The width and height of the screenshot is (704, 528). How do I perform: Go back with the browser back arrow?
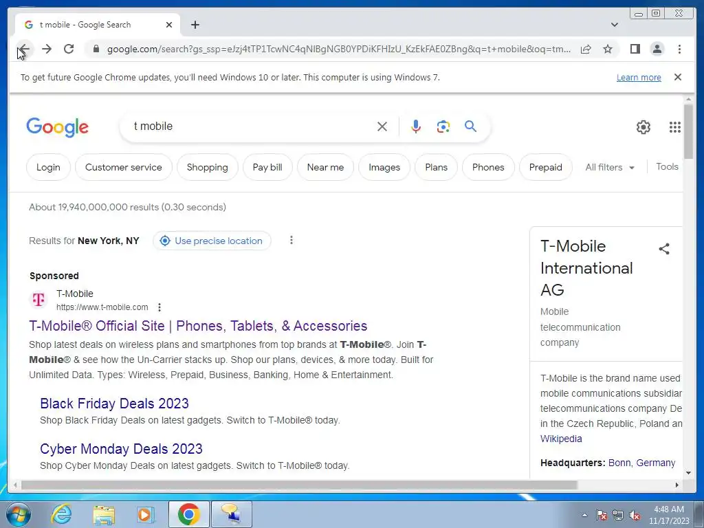point(24,49)
